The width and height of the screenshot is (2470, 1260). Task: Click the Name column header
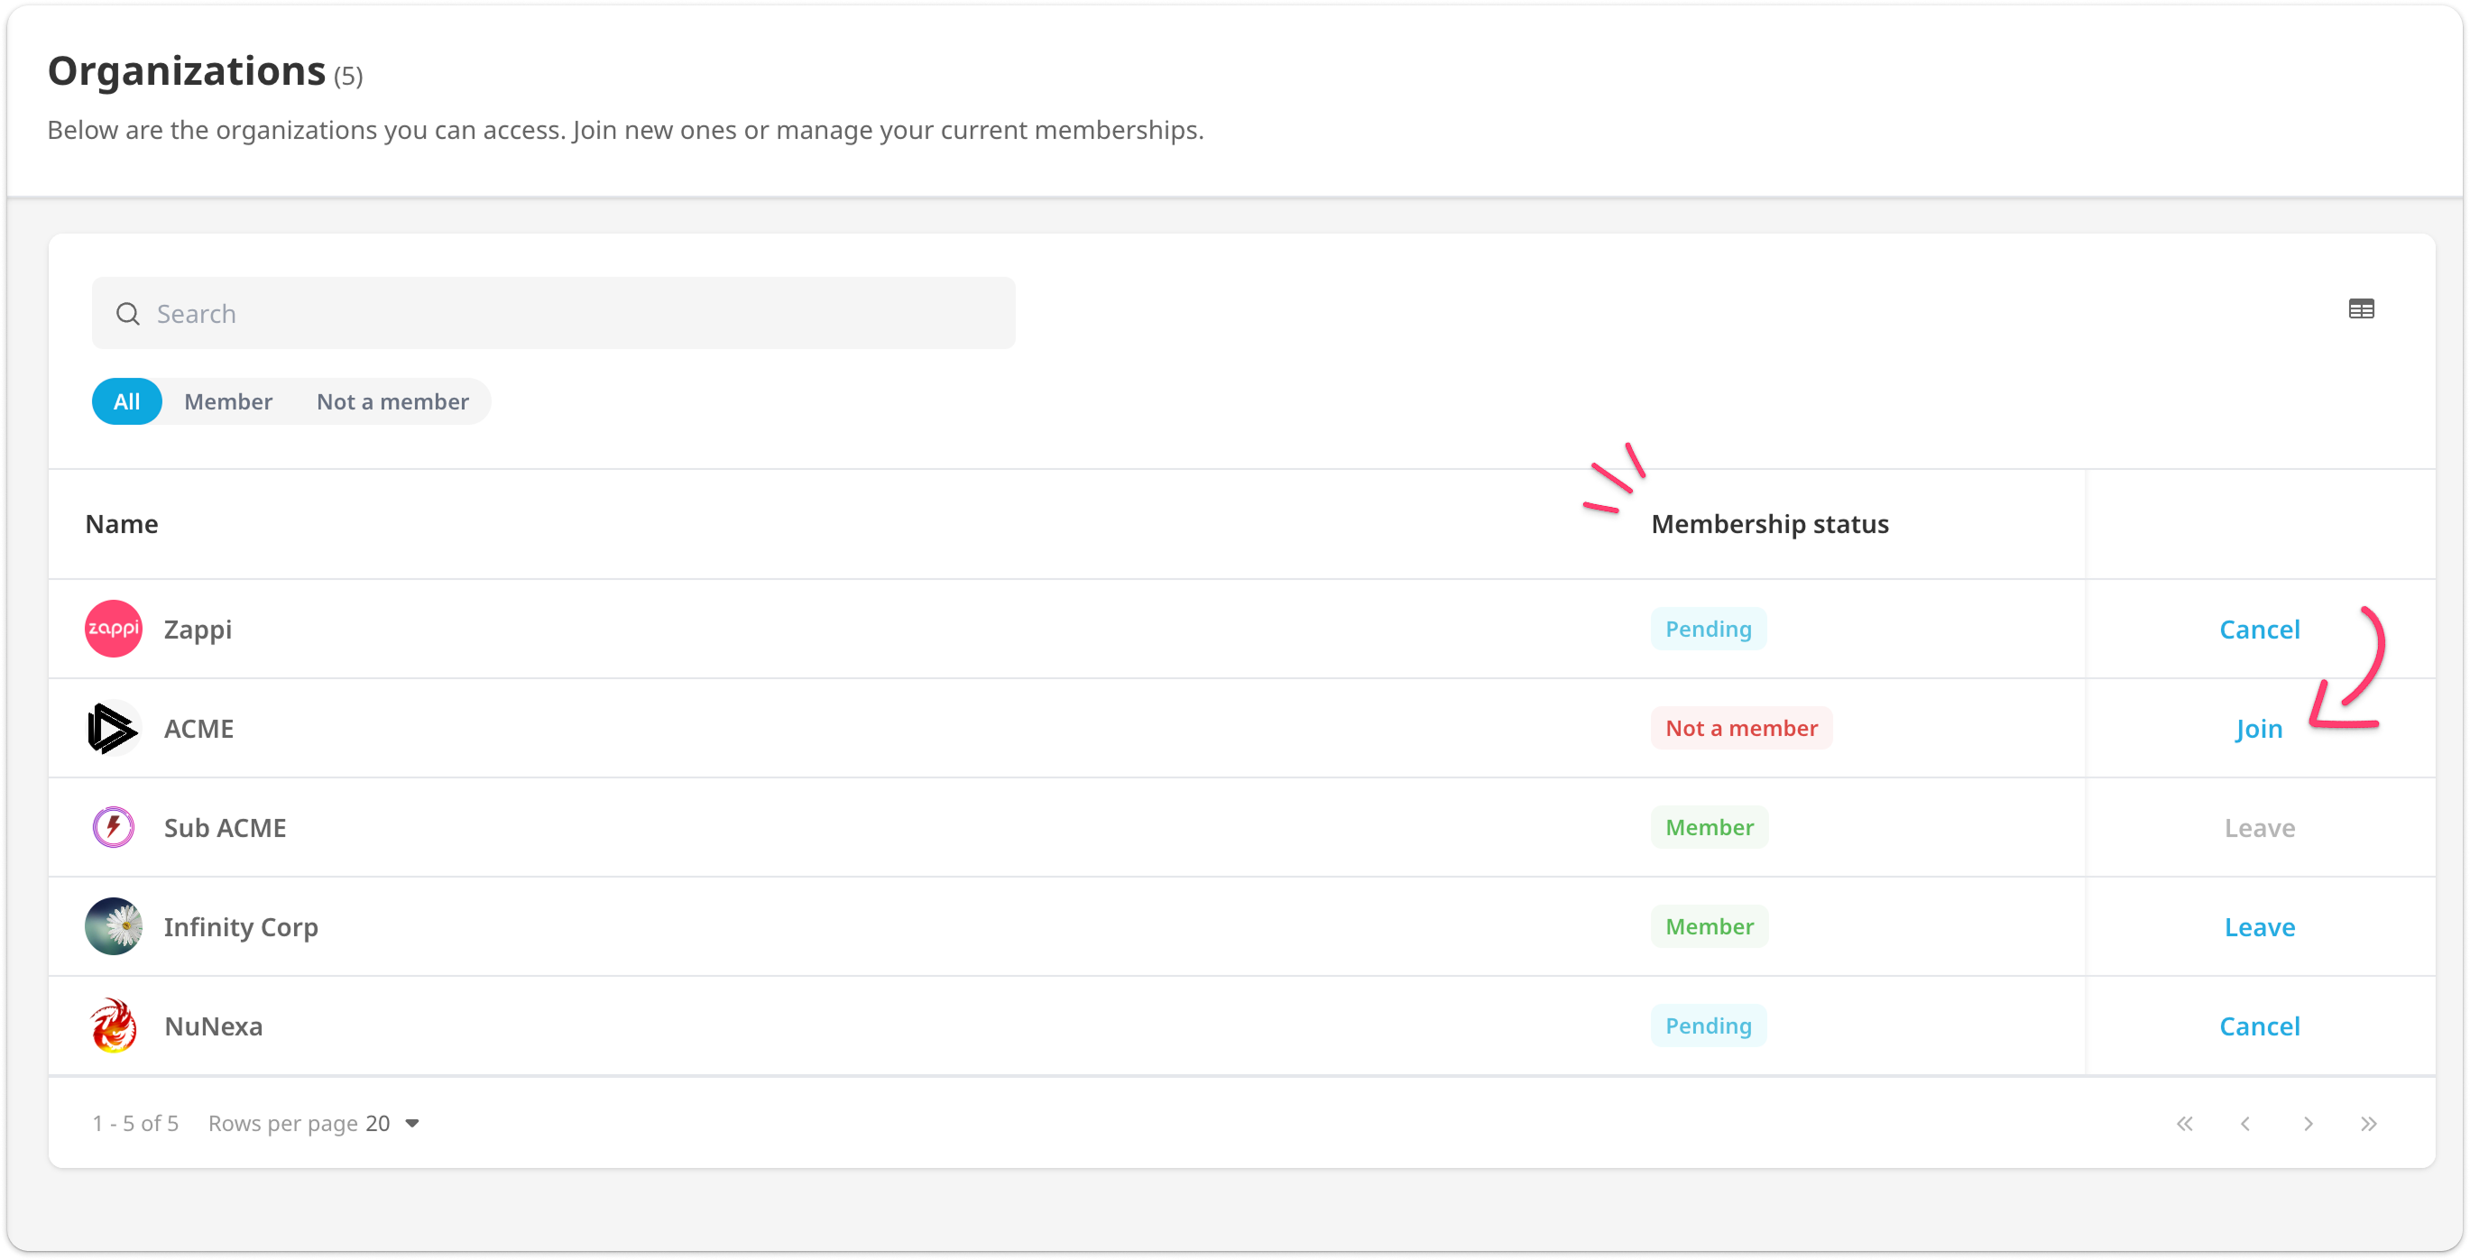(122, 525)
